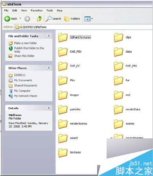Open My Network Places link
The width and height of the screenshot is (153, 176).
point(26,96)
